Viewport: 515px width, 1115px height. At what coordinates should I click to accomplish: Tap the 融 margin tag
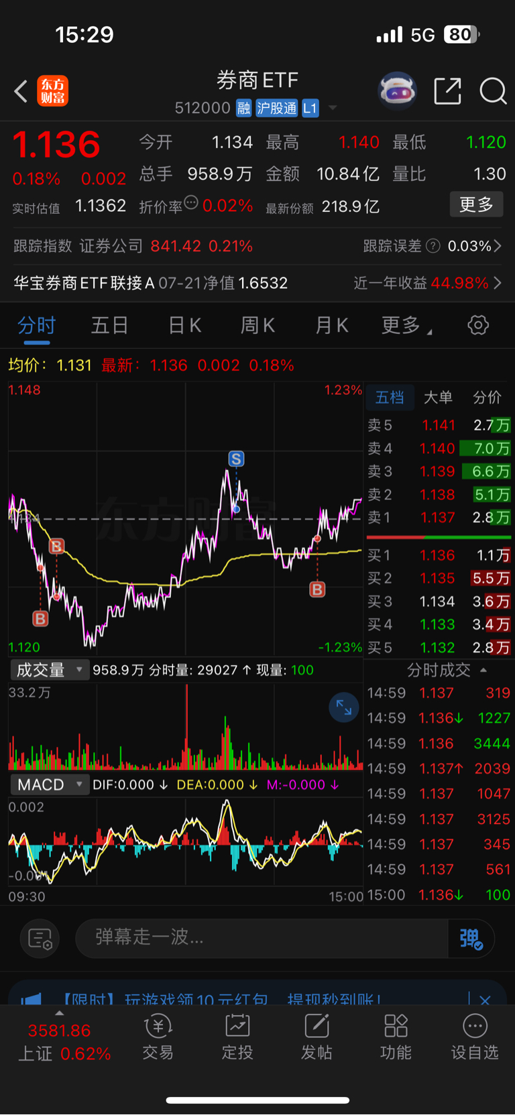(x=243, y=109)
